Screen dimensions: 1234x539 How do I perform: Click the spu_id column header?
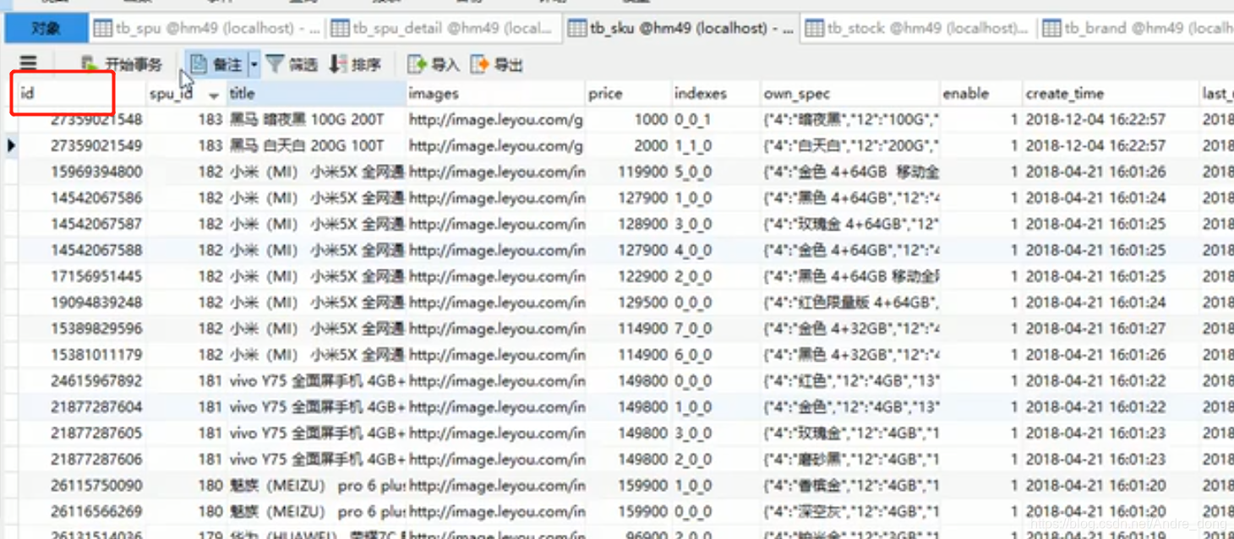point(186,94)
